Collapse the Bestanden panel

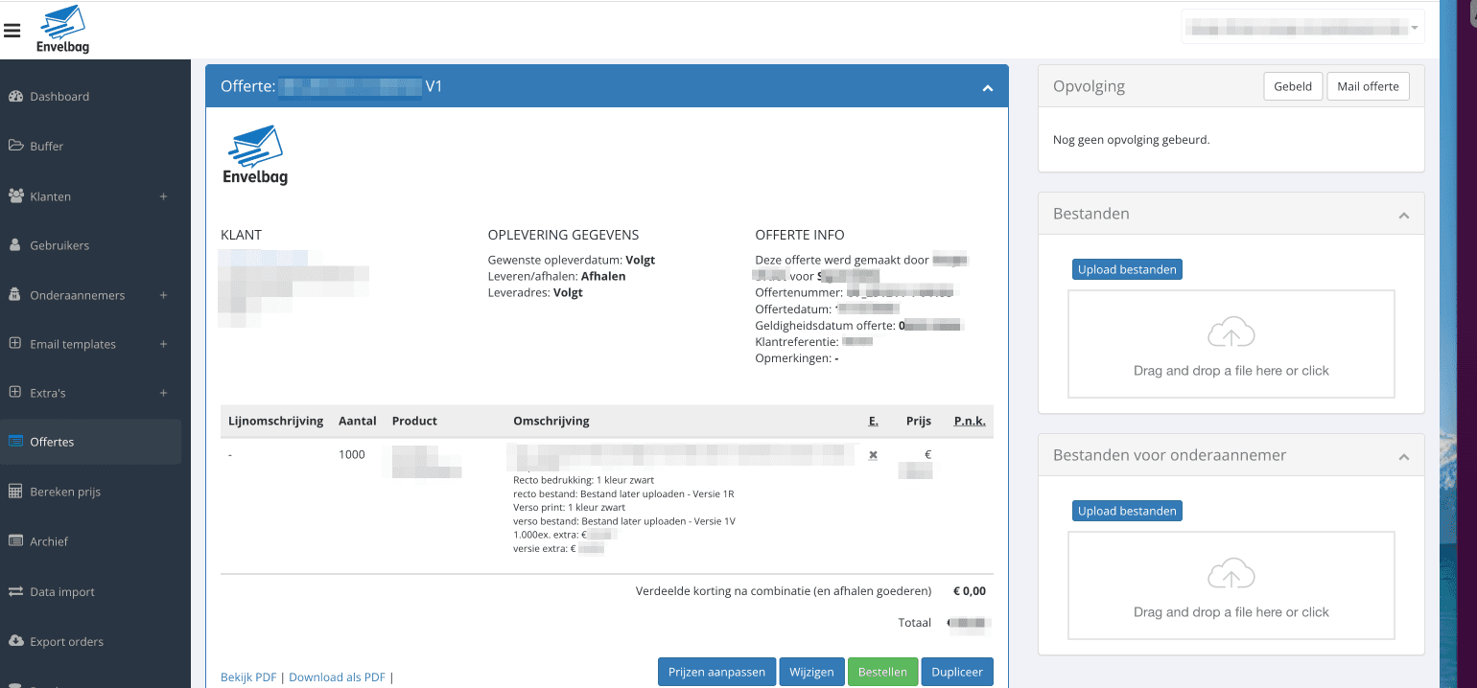[1403, 216]
